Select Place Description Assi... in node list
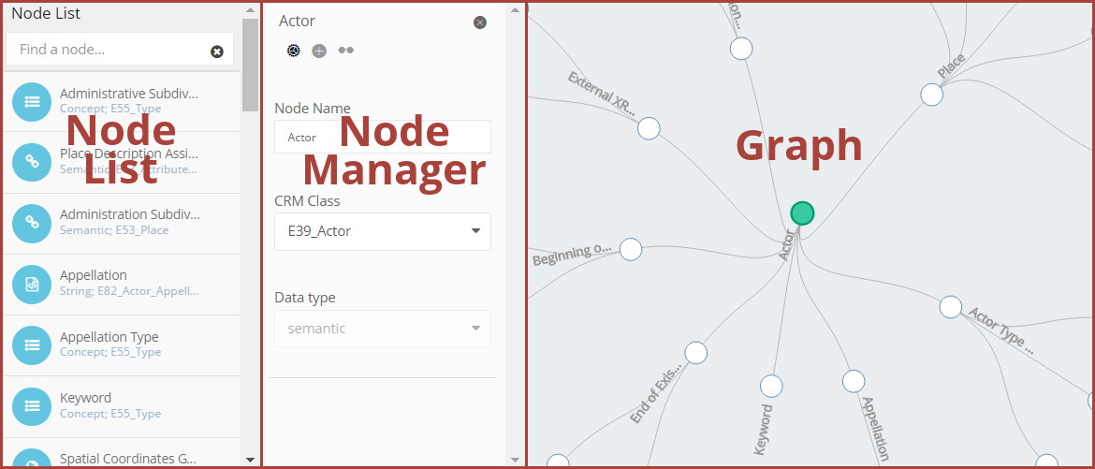Viewport: 1095px width, 469px height. coord(129,154)
